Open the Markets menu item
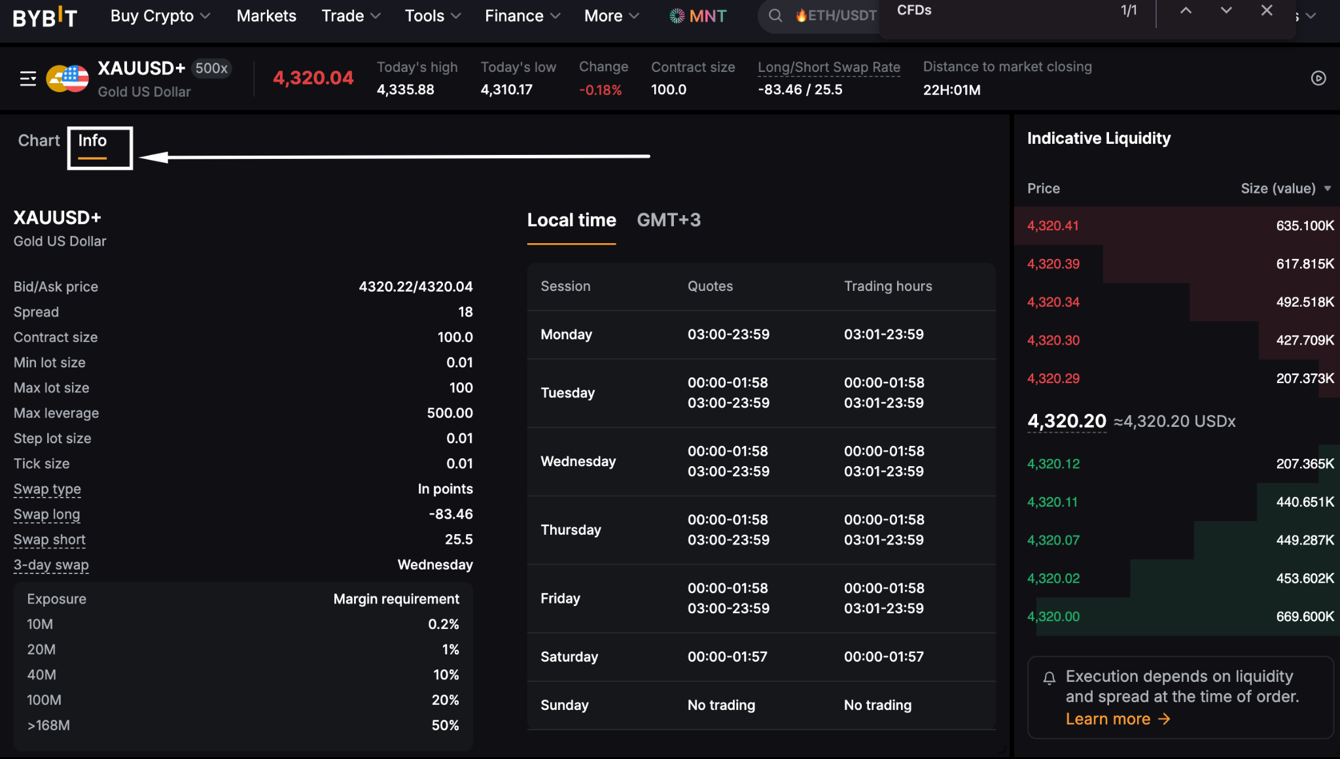The height and width of the screenshot is (759, 1340). click(x=266, y=16)
